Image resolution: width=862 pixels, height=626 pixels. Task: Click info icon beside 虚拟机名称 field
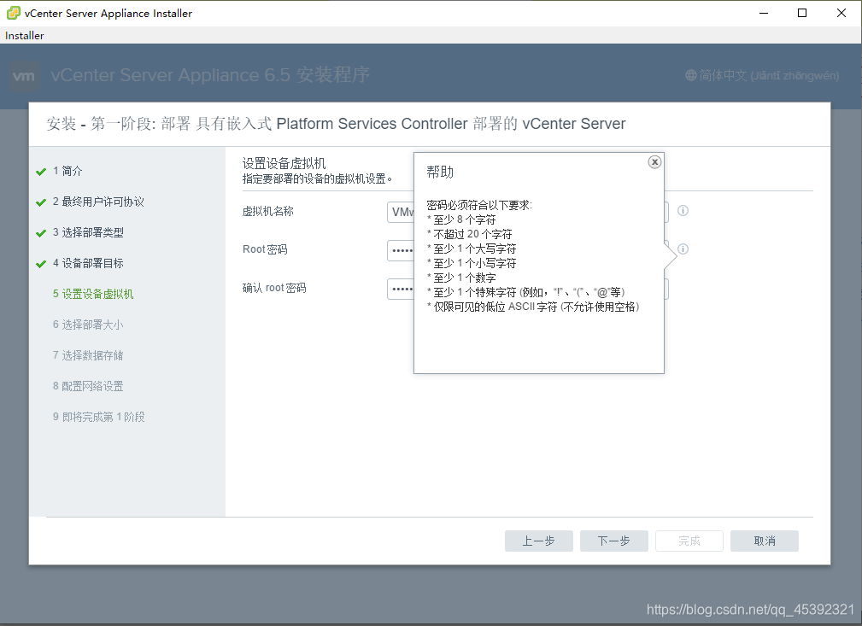tap(683, 210)
